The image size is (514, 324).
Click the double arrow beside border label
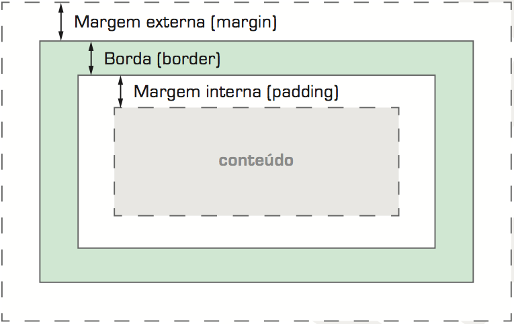click(91, 58)
